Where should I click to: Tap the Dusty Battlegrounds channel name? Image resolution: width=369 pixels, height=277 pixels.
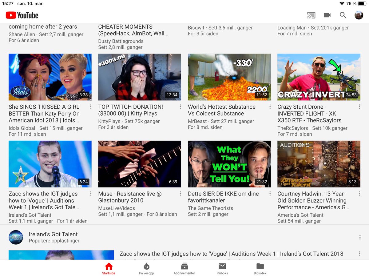tap(121, 41)
